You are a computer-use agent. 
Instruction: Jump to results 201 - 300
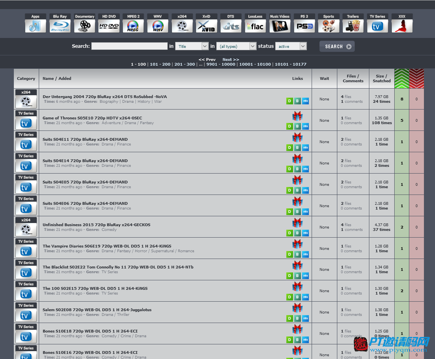click(185, 64)
